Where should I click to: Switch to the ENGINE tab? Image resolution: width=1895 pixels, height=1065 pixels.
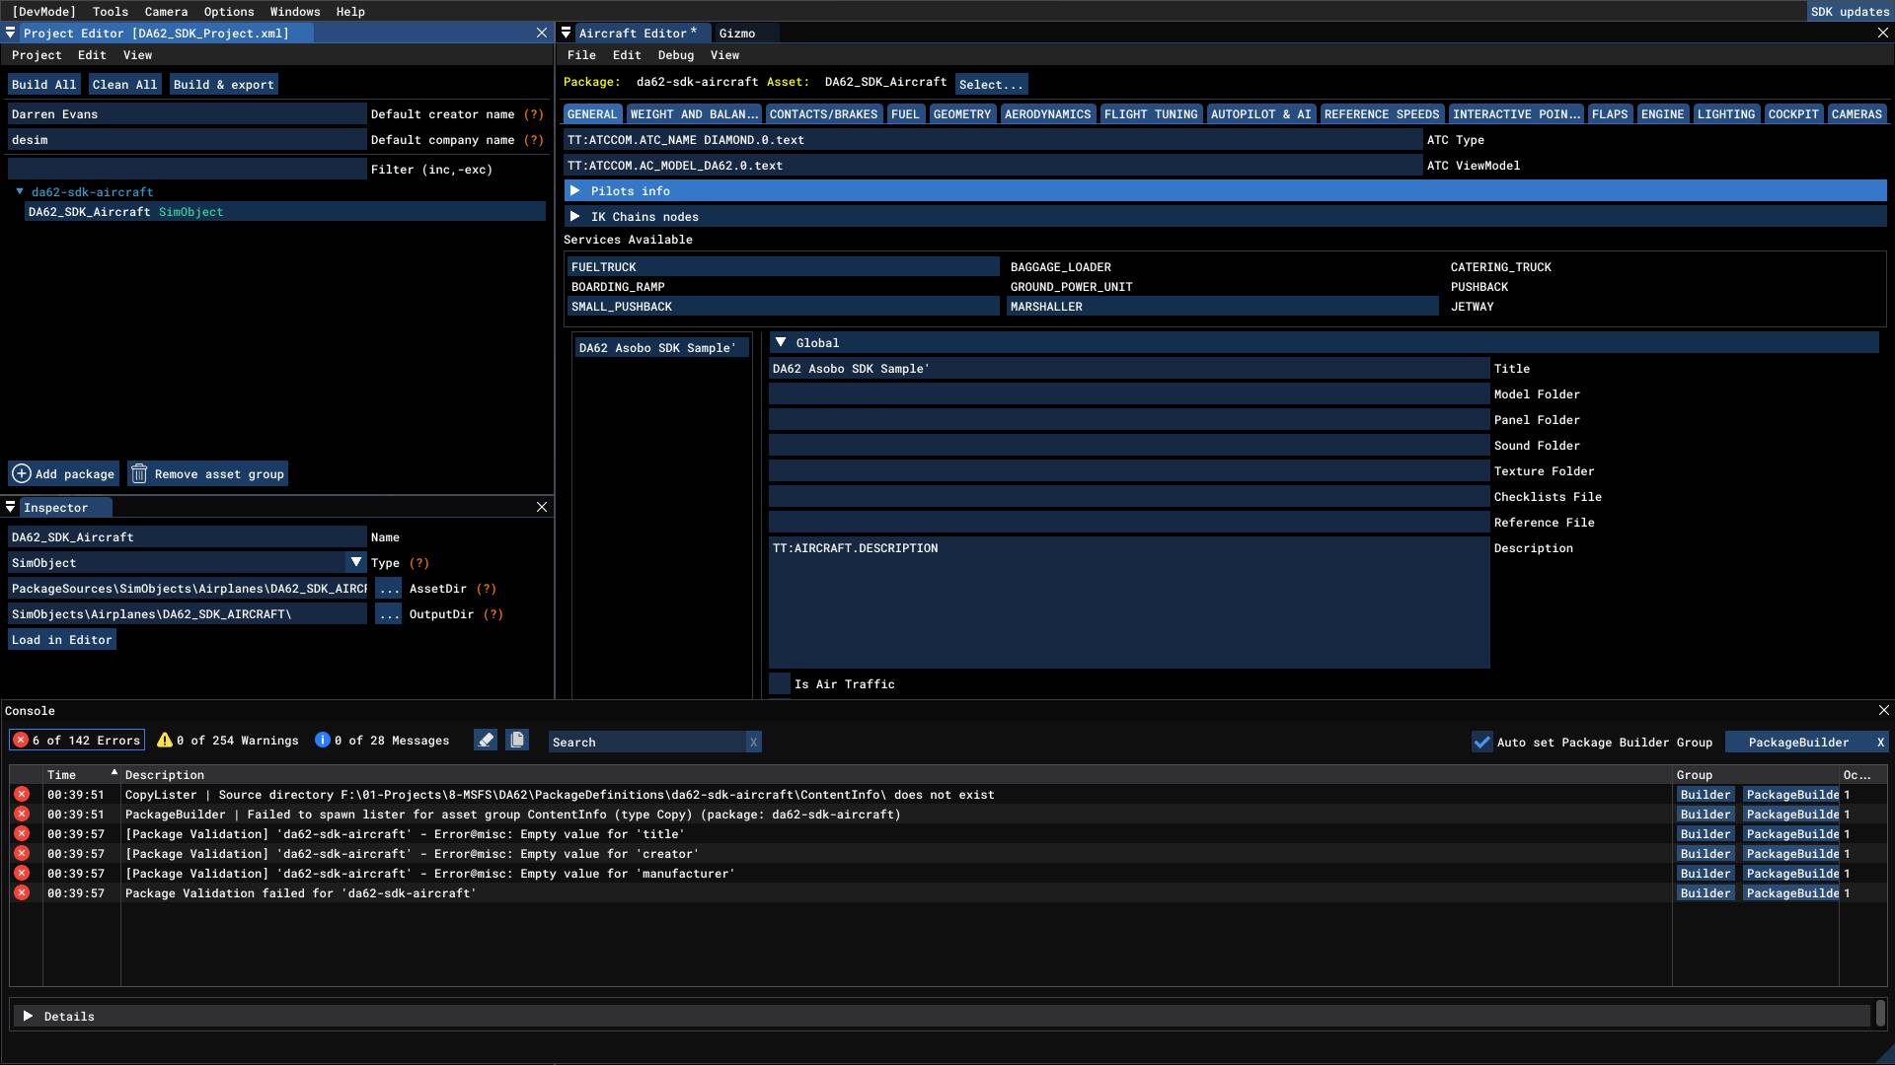pyautogui.click(x=1662, y=113)
